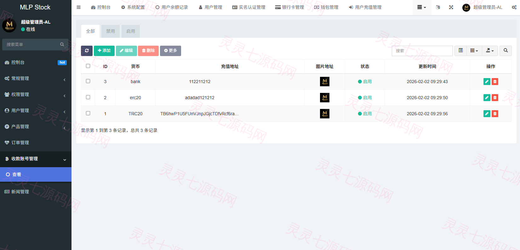The width and height of the screenshot is (520, 250).
Task: Delete the bank row with red trash icon
Action: tap(495, 82)
